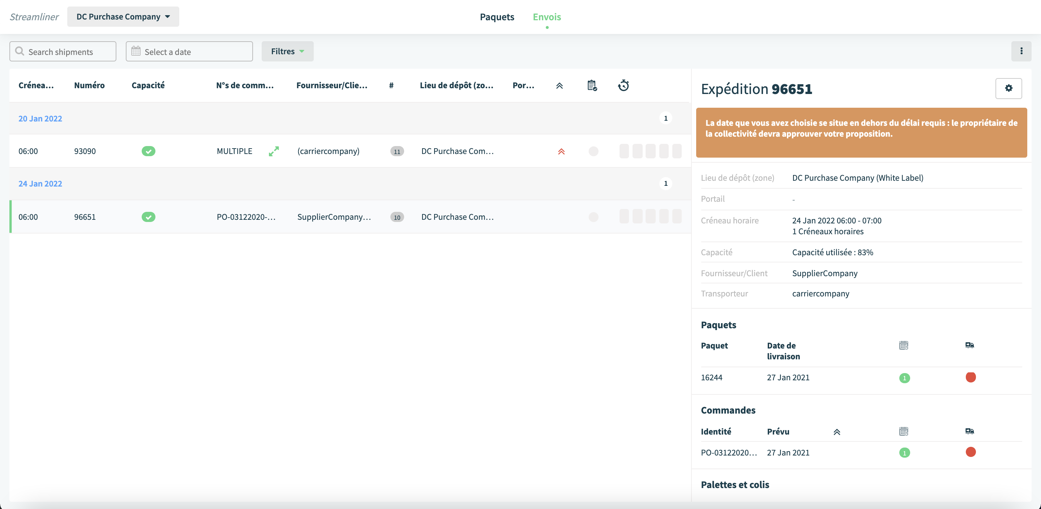Sort by the Créneau column header
Screen dimensions: 1041x509
coord(36,85)
